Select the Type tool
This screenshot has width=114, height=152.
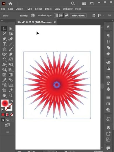coord(4,44)
